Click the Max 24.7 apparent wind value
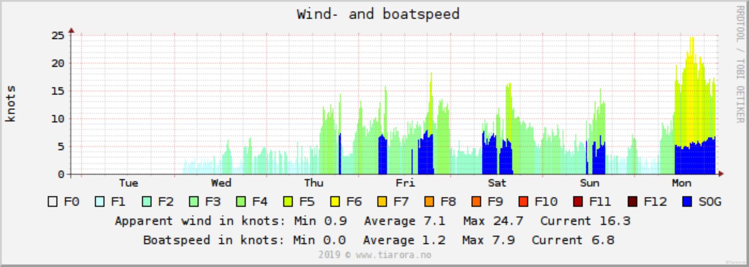Image resolution: width=749 pixels, height=267 pixels. (493, 221)
